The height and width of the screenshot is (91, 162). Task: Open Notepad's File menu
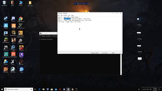pos(59,15)
